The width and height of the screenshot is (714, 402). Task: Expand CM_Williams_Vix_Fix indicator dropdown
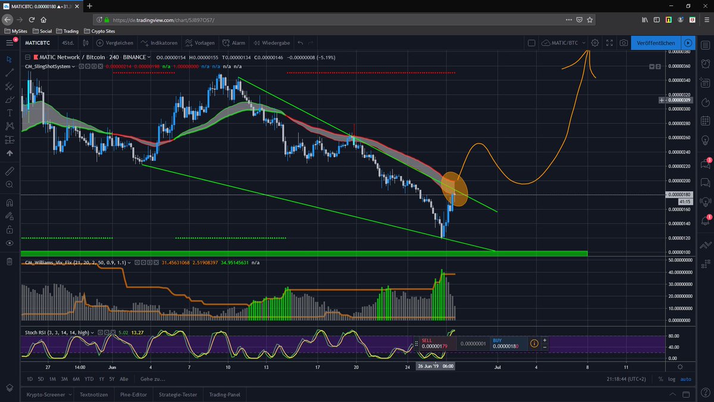(129, 262)
